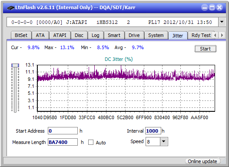Screen dimensions: 229x167
Task: Click in the Interval field
Action: (153, 131)
